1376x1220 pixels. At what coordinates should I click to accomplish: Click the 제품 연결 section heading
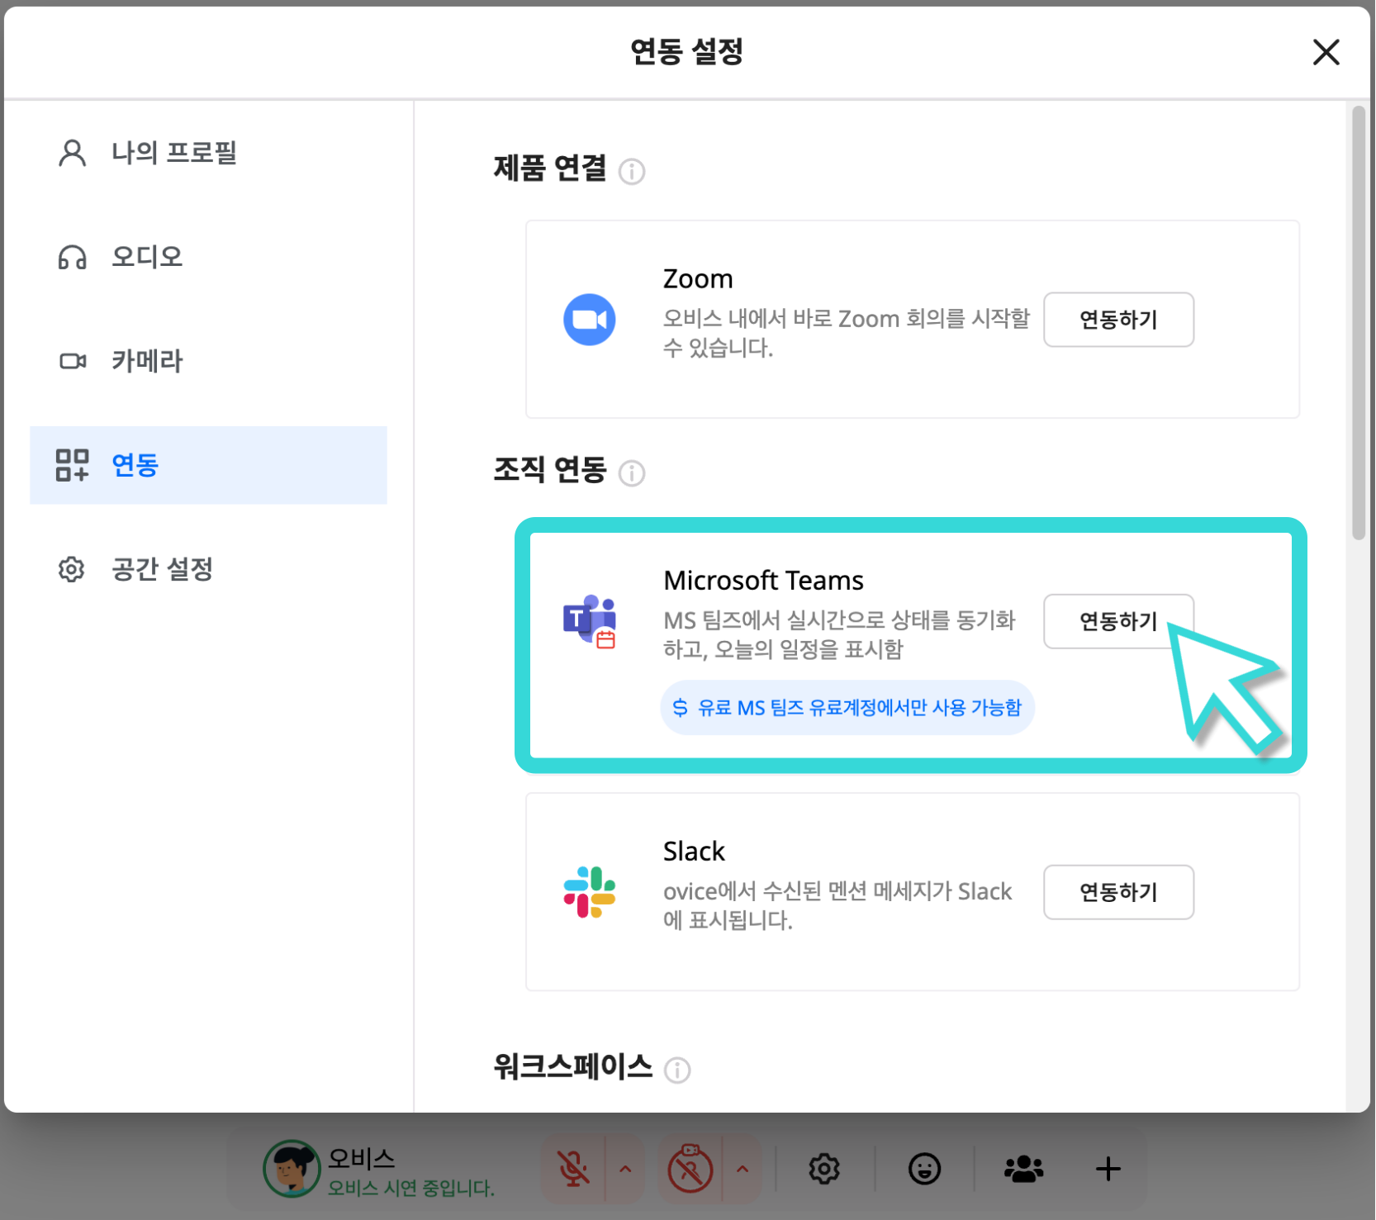pos(550,169)
